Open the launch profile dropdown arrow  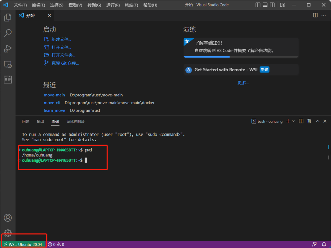293,121
